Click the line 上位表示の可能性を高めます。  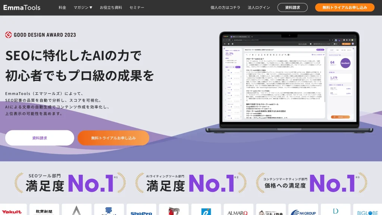pyautogui.click(x=34, y=113)
